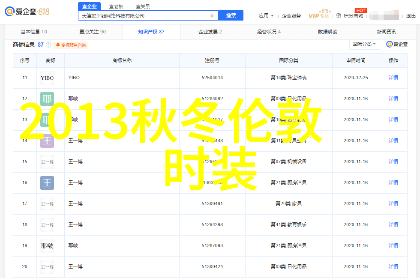Image resolution: width=420 pixels, height=278 pixels.
Task: Switch to the 查企业 search tab
Action: [90, 6]
